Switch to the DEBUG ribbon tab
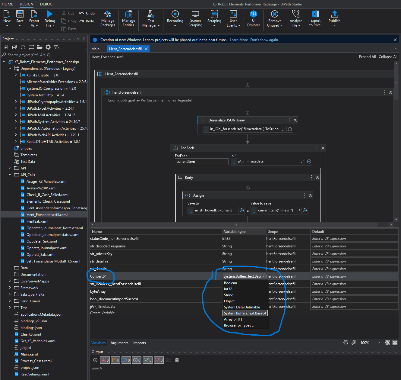401x380 pixels. (x=46, y=4)
